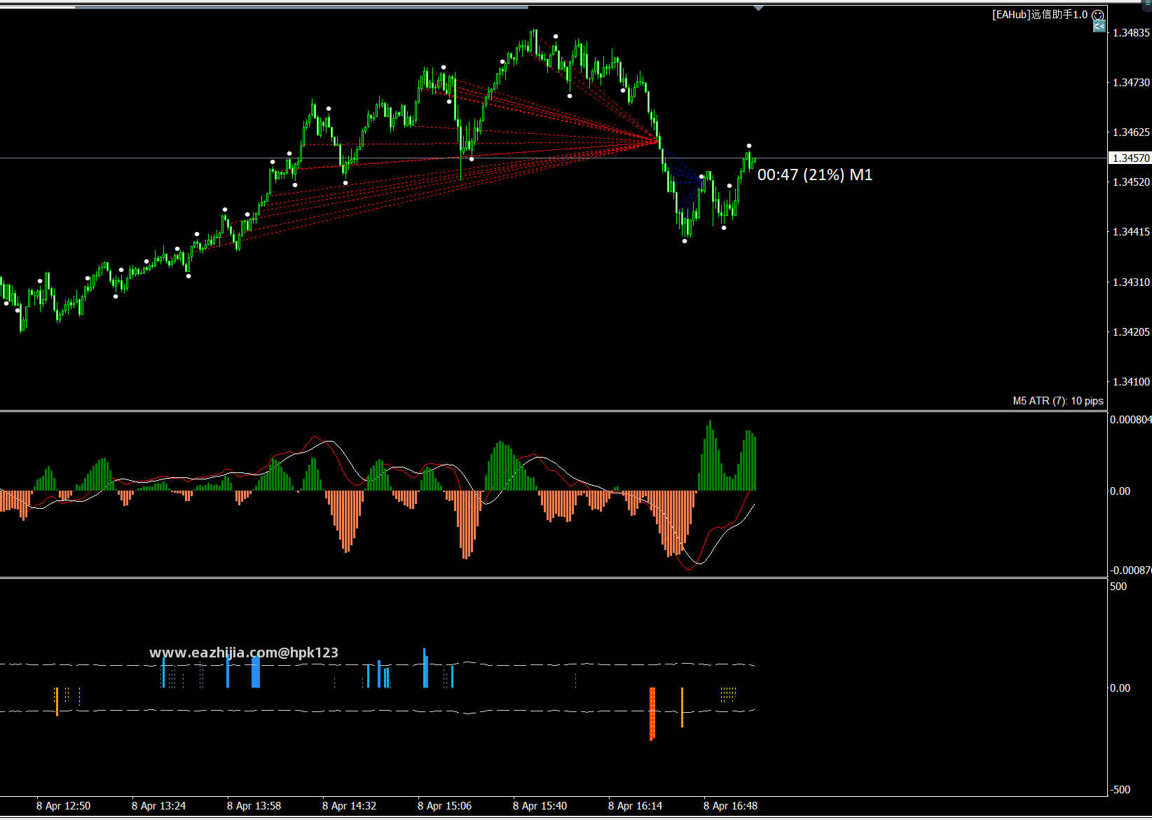Click the fractal dot below the lowest candle
This screenshot has width=1152, height=820.
tap(685, 241)
